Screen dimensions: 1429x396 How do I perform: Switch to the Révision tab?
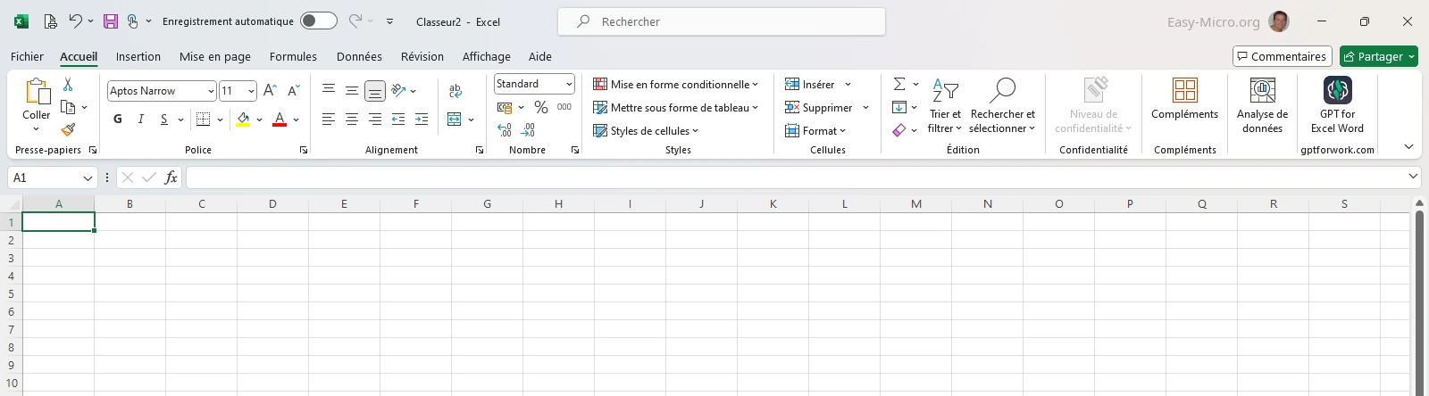tap(422, 56)
